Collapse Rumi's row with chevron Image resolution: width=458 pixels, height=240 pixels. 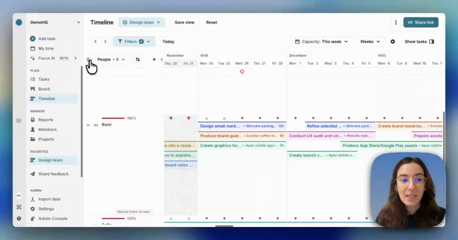(88, 125)
